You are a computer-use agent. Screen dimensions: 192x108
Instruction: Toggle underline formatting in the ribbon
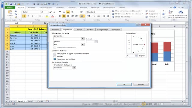32,16
